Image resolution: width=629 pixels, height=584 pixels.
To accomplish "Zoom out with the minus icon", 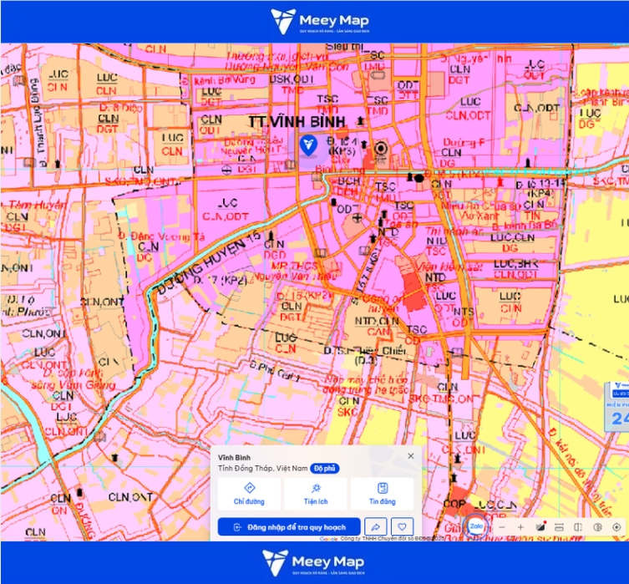I will tap(501, 527).
